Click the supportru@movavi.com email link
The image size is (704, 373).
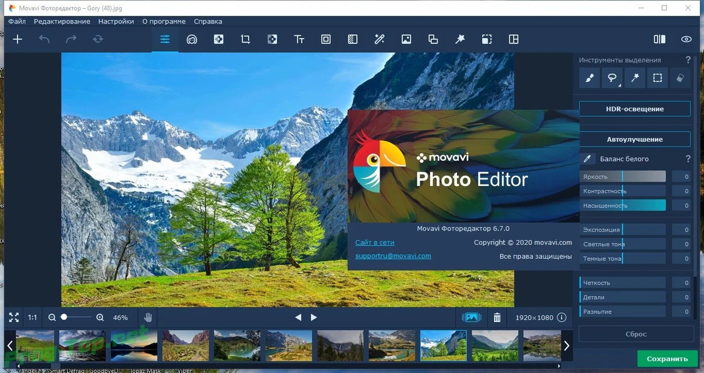(393, 256)
